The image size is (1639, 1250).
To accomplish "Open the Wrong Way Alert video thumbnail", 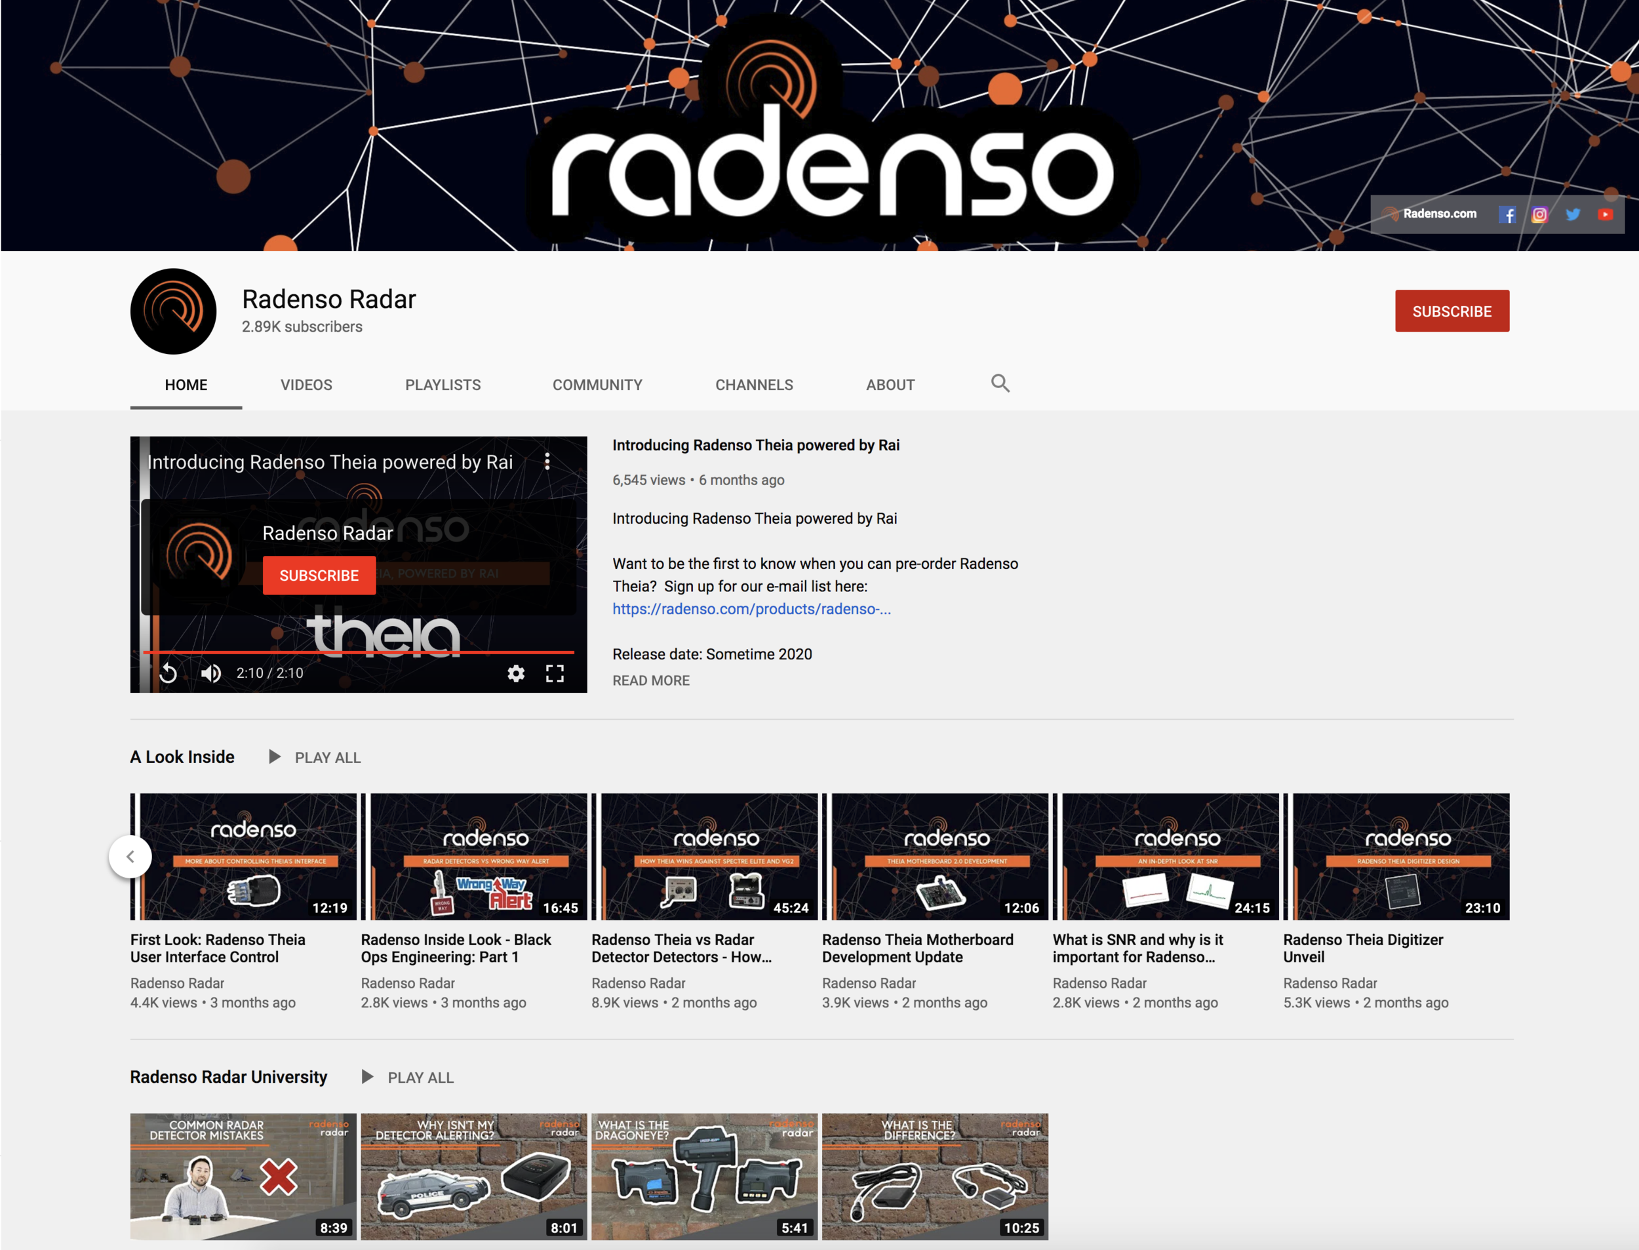I will pos(474,857).
